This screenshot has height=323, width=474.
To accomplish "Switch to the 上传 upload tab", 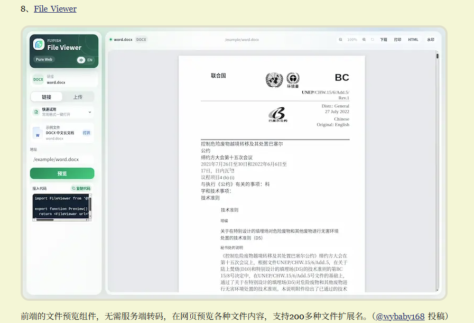I will click(78, 97).
